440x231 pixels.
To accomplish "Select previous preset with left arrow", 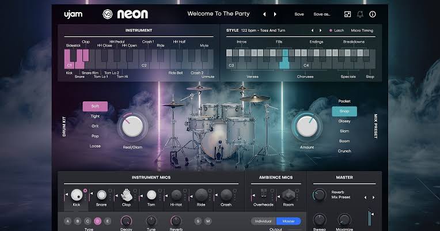I will pos(264,14).
